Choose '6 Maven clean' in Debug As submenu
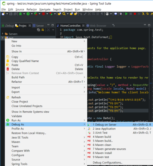Image resolution: width=153 pixels, height=166 pixels. point(120,145)
